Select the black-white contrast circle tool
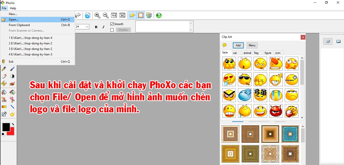The width and height of the screenshot is (344, 165). click(x=12, y=76)
